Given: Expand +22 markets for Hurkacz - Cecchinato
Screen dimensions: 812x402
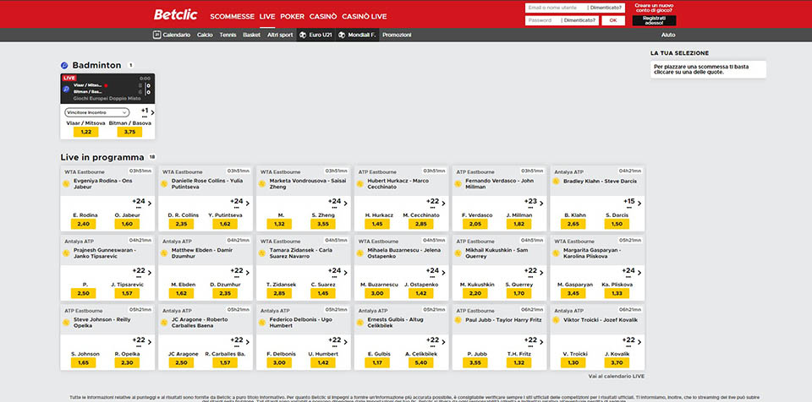Looking at the screenshot, I should point(434,203).
